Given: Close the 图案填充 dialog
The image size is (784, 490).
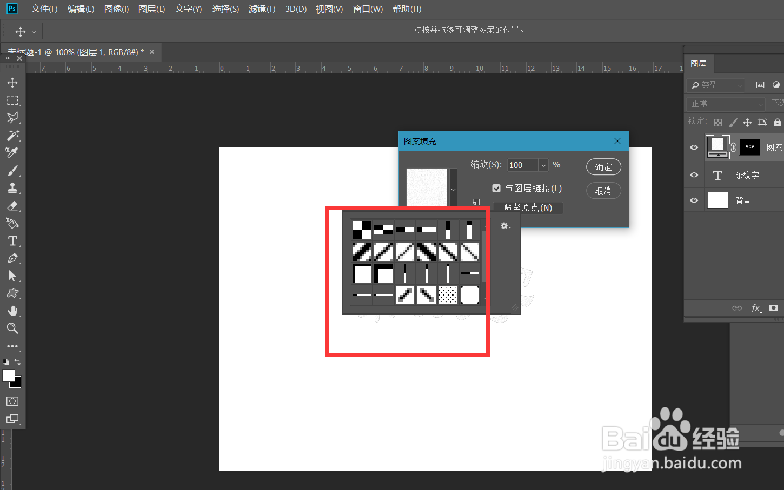Looking at the screenshot, I should [x=617, y=141].
